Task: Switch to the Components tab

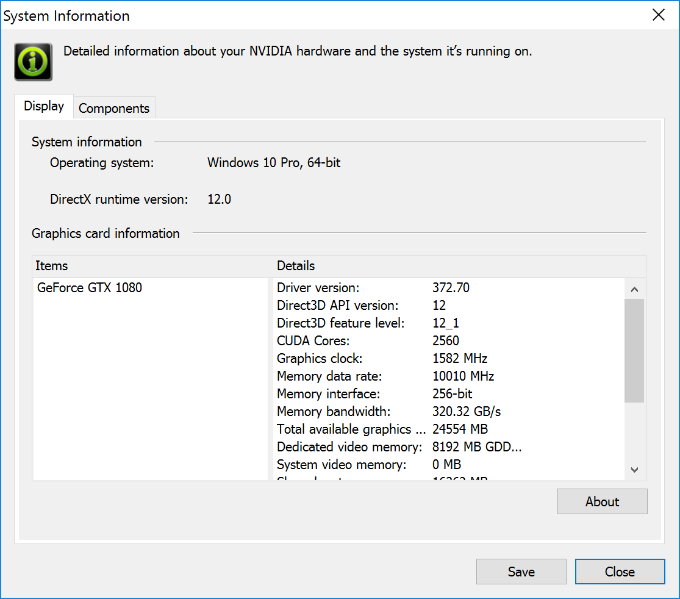Action: point(114,108)
